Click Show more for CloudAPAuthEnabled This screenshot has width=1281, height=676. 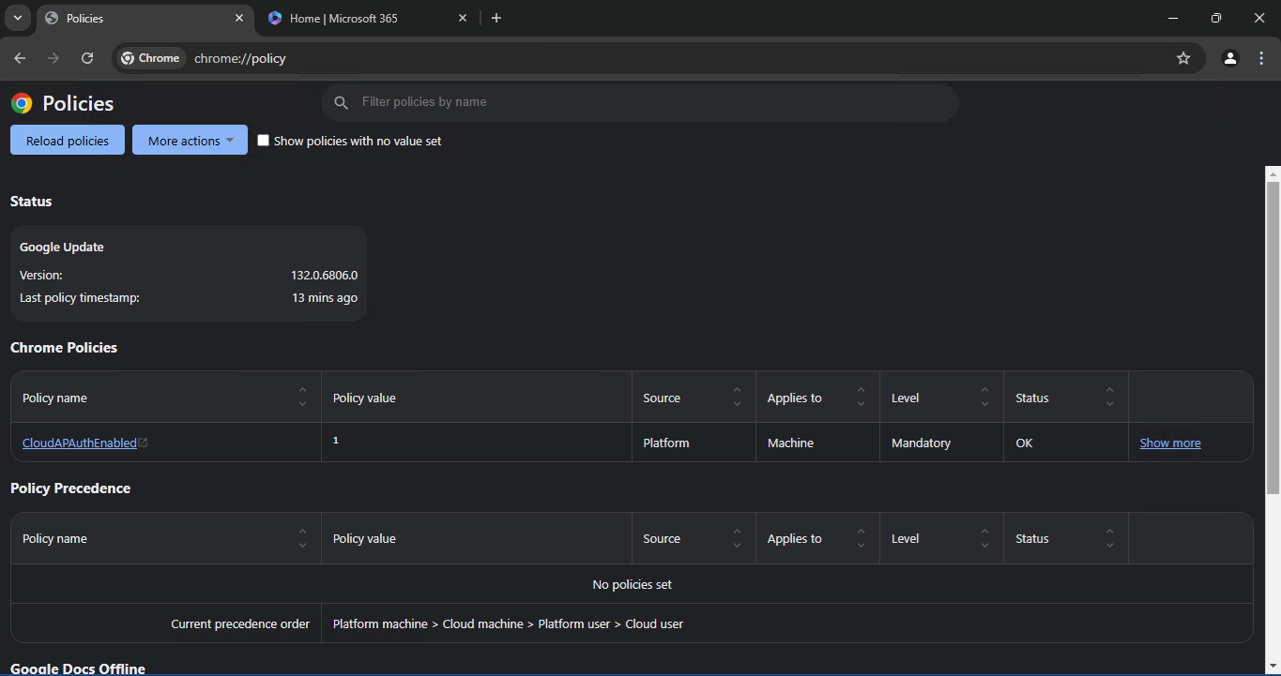[1170, 443]
